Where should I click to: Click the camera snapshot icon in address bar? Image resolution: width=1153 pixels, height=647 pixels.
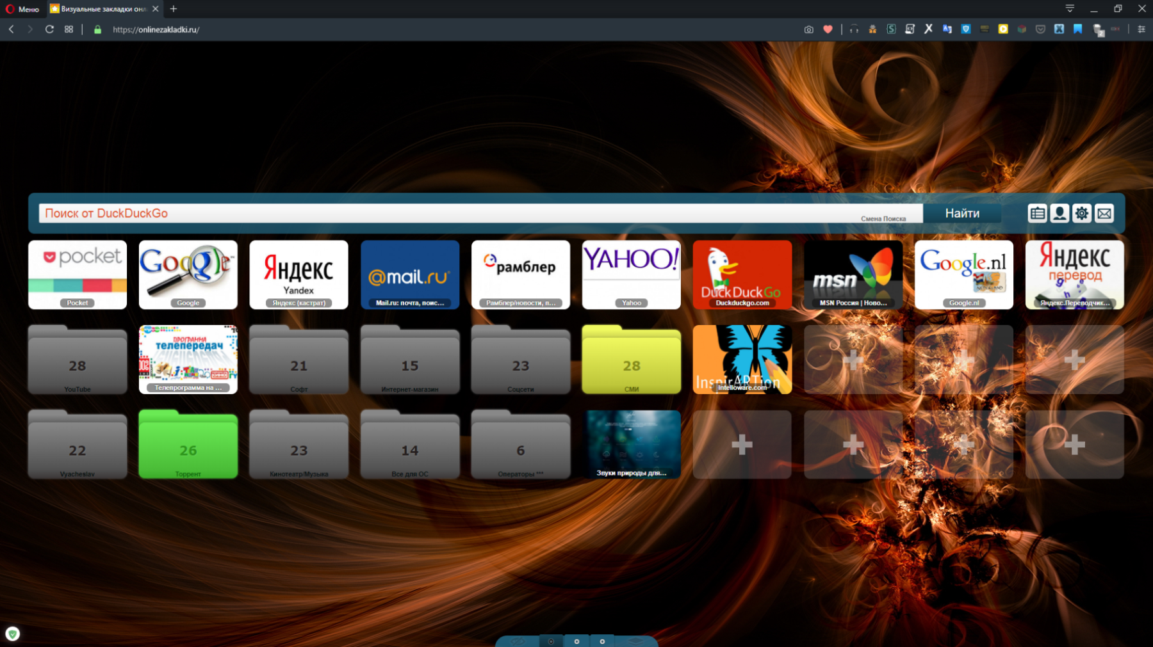pyautogui.click(x=809, y=29)
